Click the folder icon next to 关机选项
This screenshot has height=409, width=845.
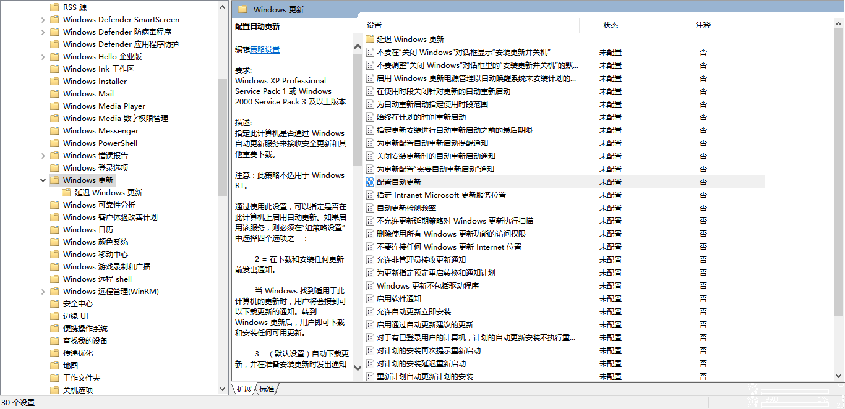[x=54, y=390]
